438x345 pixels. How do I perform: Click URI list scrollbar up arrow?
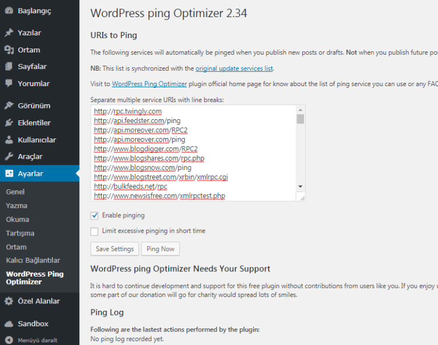[x=301, y=110]
